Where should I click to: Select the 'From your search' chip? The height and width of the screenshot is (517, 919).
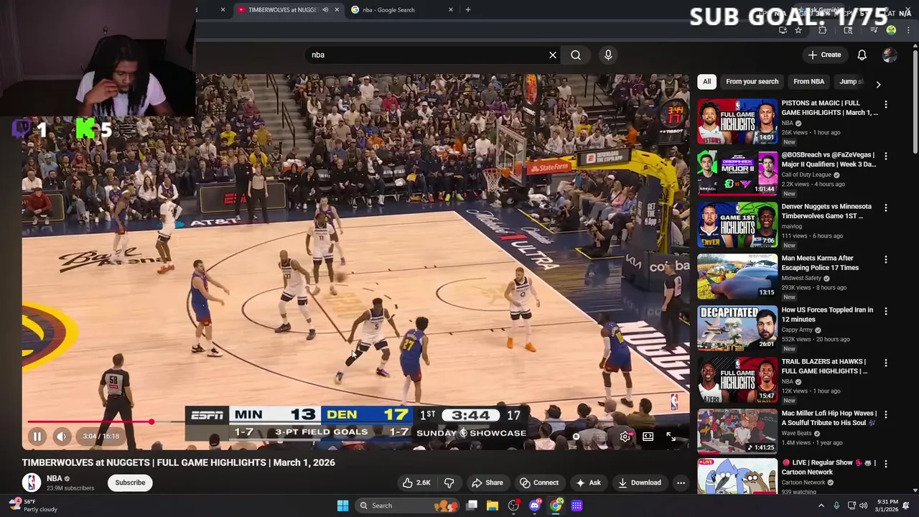pyautogui.click(x=752, y=82)
